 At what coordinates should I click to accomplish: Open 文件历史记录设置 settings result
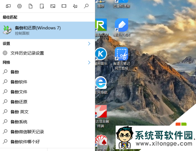(47, 53)
